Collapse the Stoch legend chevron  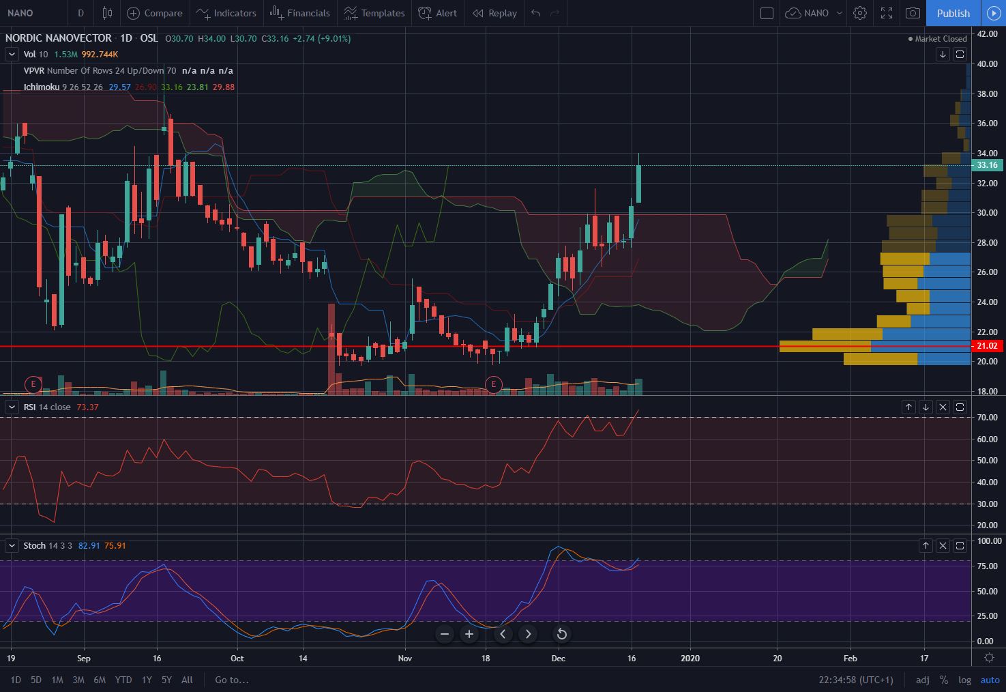12,545
